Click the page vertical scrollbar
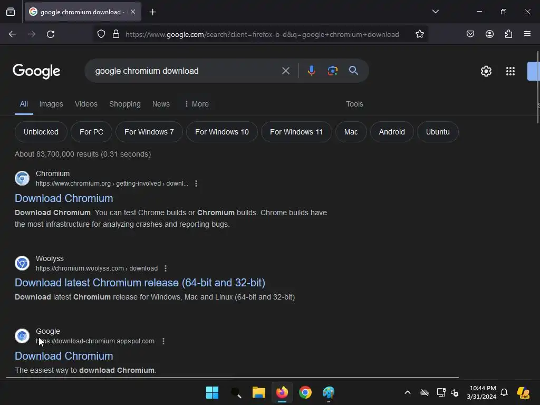Viewport: 540px width, 405px height. tap(538, 87)
